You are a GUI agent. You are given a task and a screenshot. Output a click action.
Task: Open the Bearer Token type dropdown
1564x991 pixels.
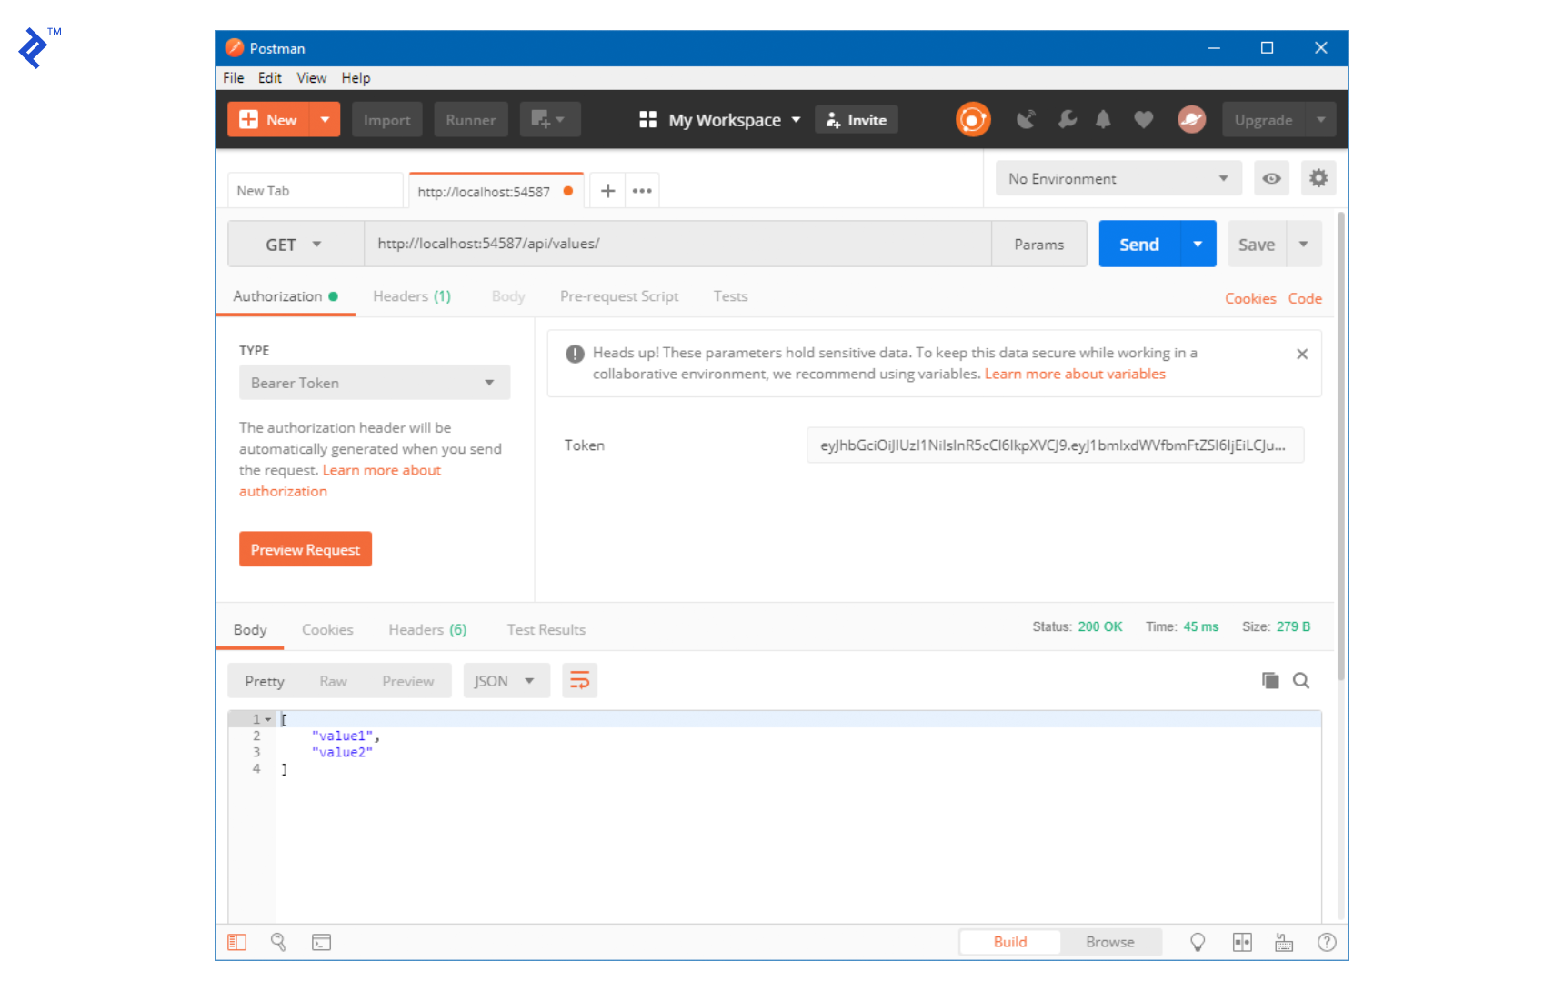click(374, 382)
